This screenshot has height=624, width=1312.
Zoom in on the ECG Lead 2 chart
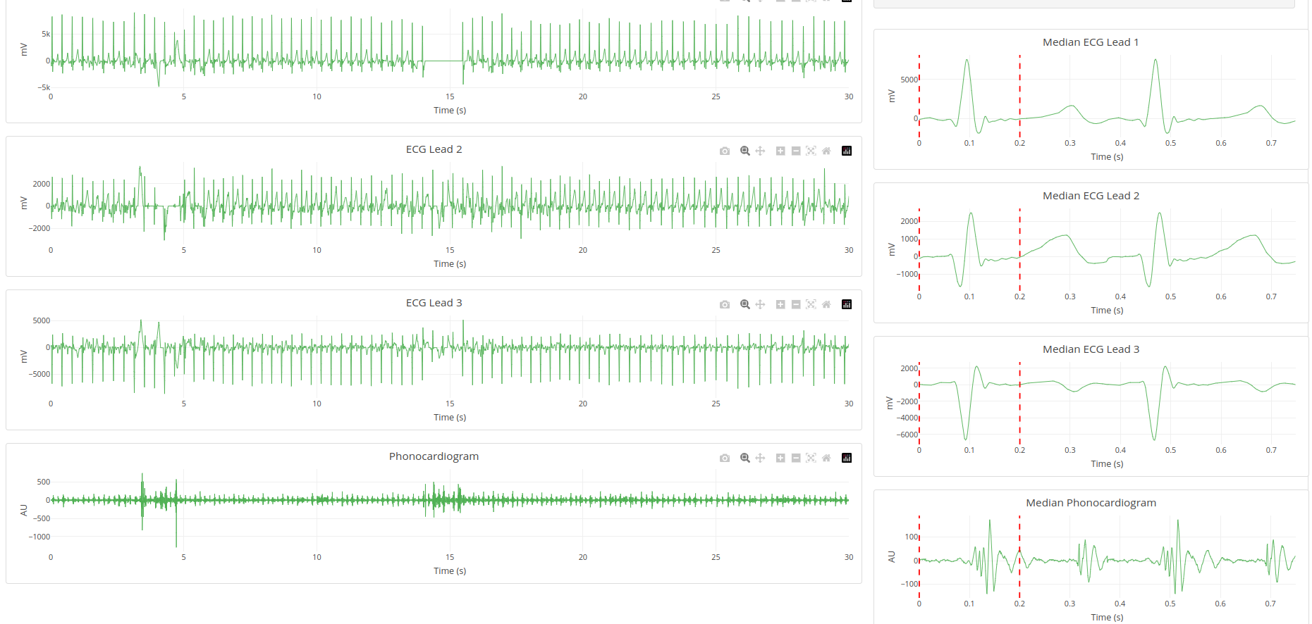780,151
